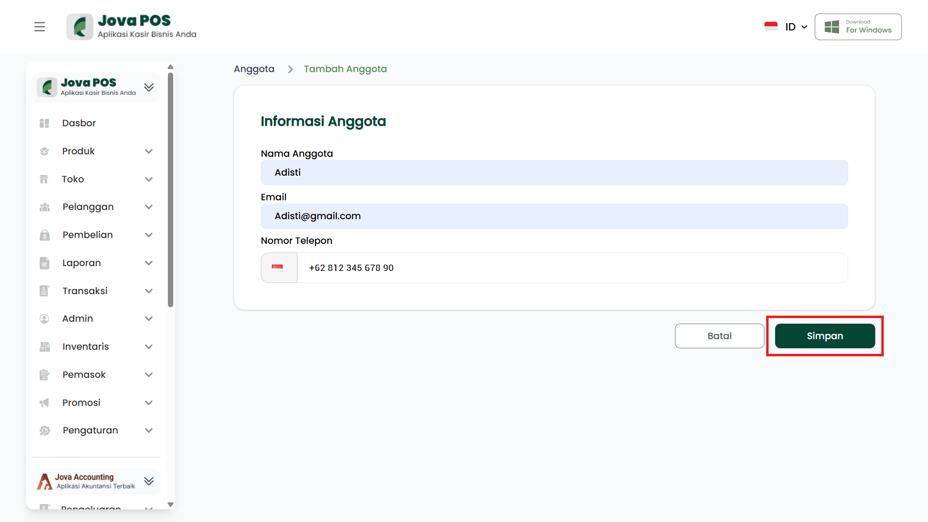Click the Batal button

(719, 336)
